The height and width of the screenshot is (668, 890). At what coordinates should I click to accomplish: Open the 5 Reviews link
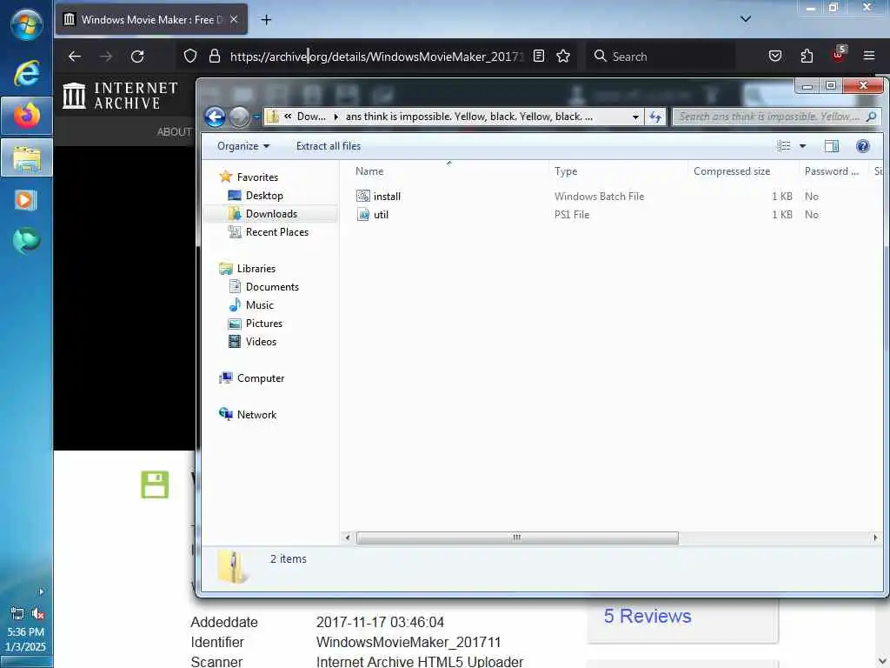tap(647, 617)
